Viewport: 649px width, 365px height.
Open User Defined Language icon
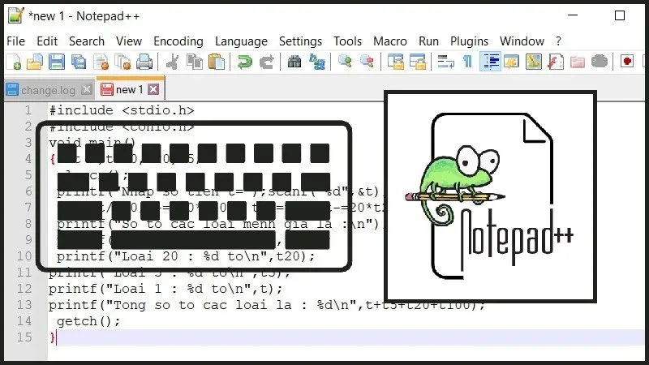(512, 62)
